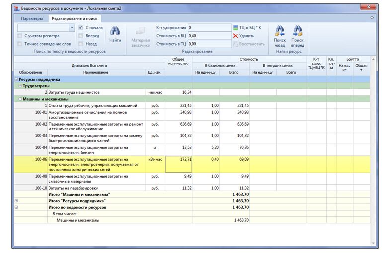Click the Стоимость в БЦ field
The height and width of the screenshot is (253, 386).
[x=210, y=36]
